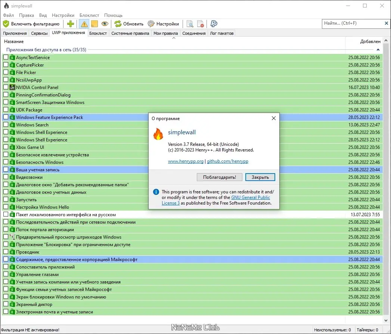391x334 pixels.
Task: Tick the NcsiUwpApp checkbox
Action: point(6,80)
